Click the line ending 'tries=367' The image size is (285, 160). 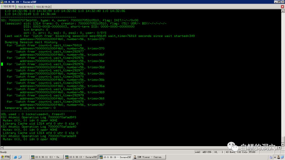(62, 105)
